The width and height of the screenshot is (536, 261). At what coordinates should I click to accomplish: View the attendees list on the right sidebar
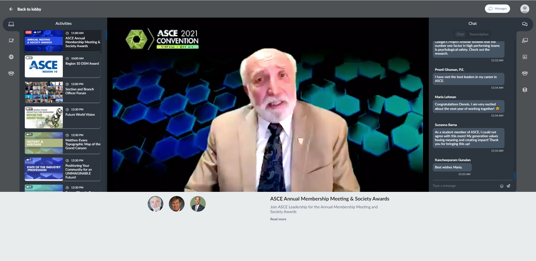[x=525, y=73]
